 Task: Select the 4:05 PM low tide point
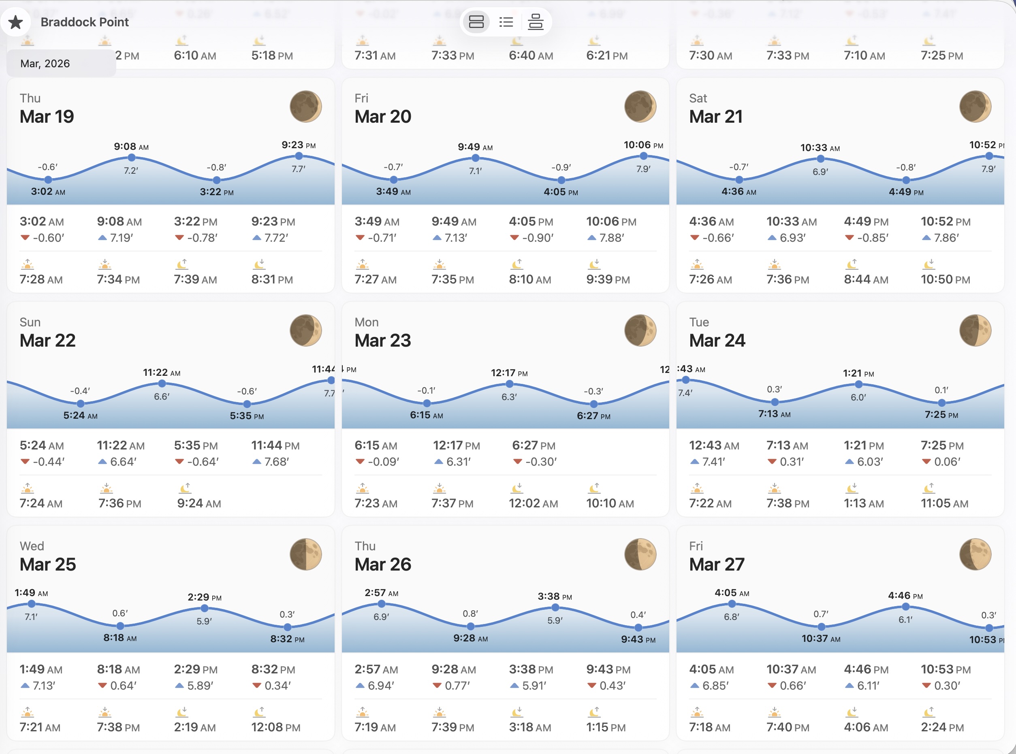[x=561, y=180]
